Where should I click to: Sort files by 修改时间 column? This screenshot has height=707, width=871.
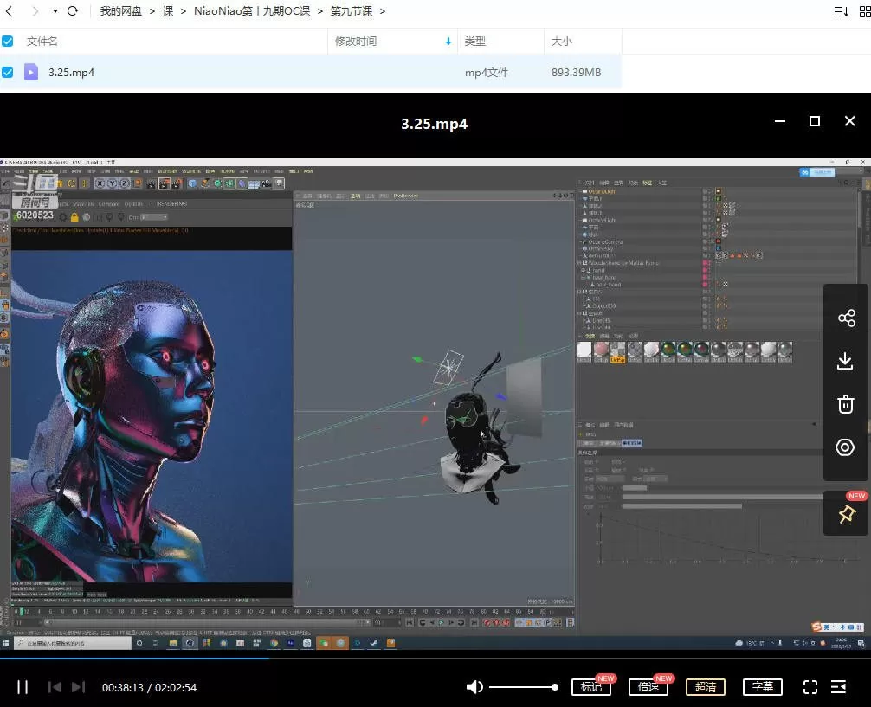tap(356, 41)
